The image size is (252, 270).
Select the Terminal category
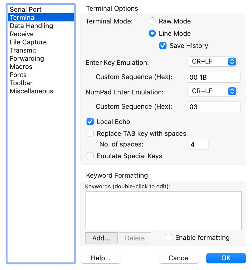click(x=41, y=17)
